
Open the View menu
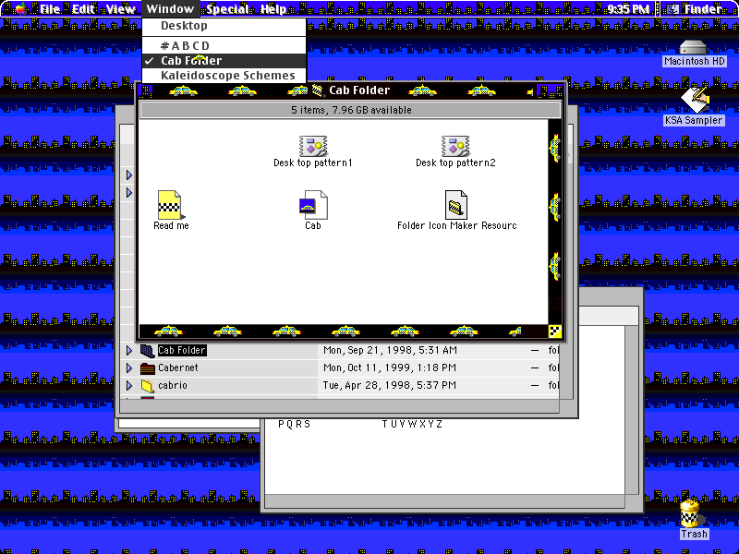[x=120, y=9]
